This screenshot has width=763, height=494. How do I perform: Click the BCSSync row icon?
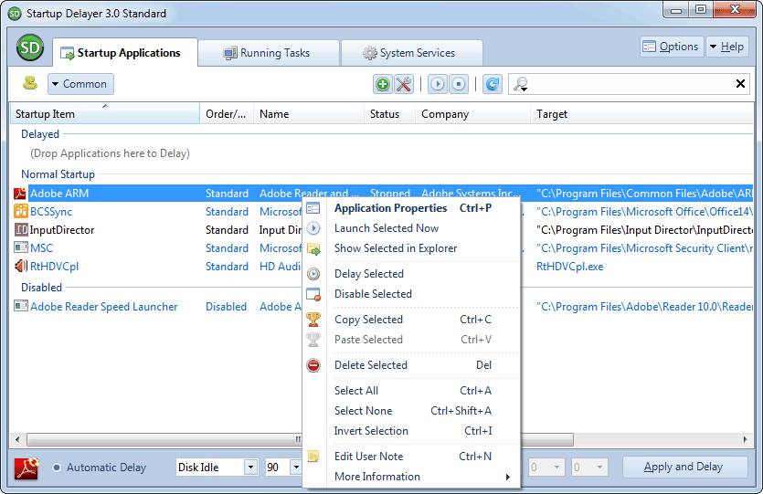coord(20,211)
